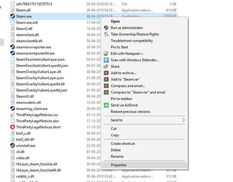Click the Take Ownership keys icon
The width and height of the screenshot is (233, 182).
[106, 34]
